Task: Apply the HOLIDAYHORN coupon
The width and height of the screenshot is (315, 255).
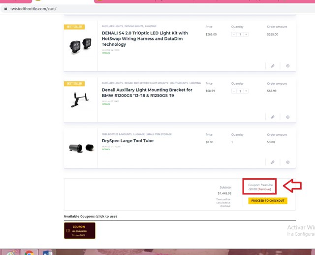Action: pyautogui.click(x=80, y=230)
